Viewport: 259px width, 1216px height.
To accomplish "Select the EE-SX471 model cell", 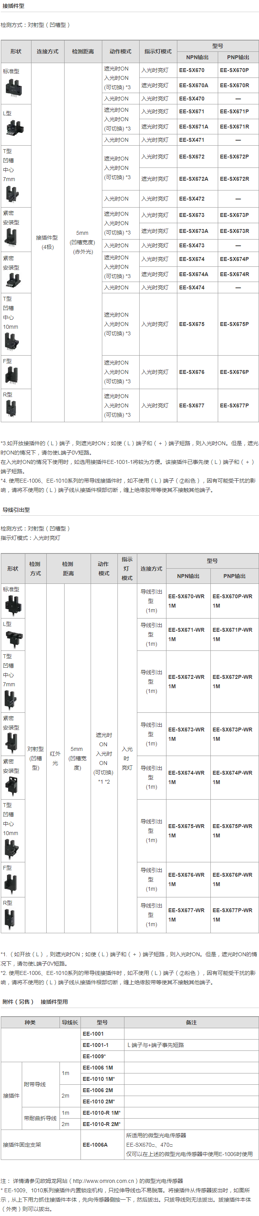I will tap(197, 140).
